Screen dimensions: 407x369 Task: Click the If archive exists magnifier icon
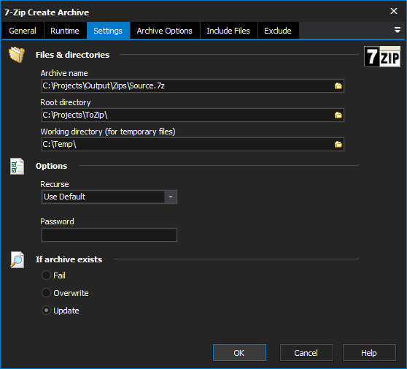[17, 259]
